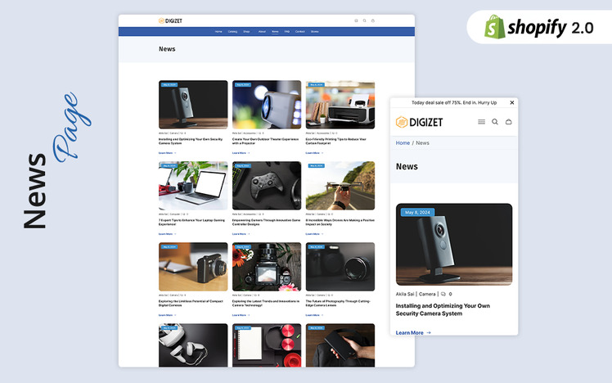Close the 'Today deal sale off 75%' announcement bar
Image resolution: width=612 pixels, height=383 pixels.
coord(511,102)
